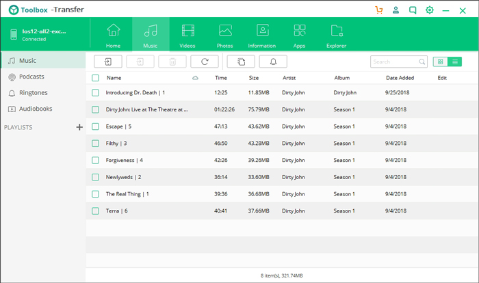
Task: Click the Search input field
Action: [x=393, y=62]
